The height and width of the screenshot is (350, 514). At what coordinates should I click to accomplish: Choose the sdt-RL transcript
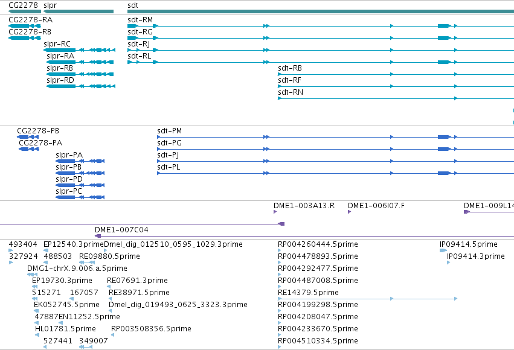point(321,62)
